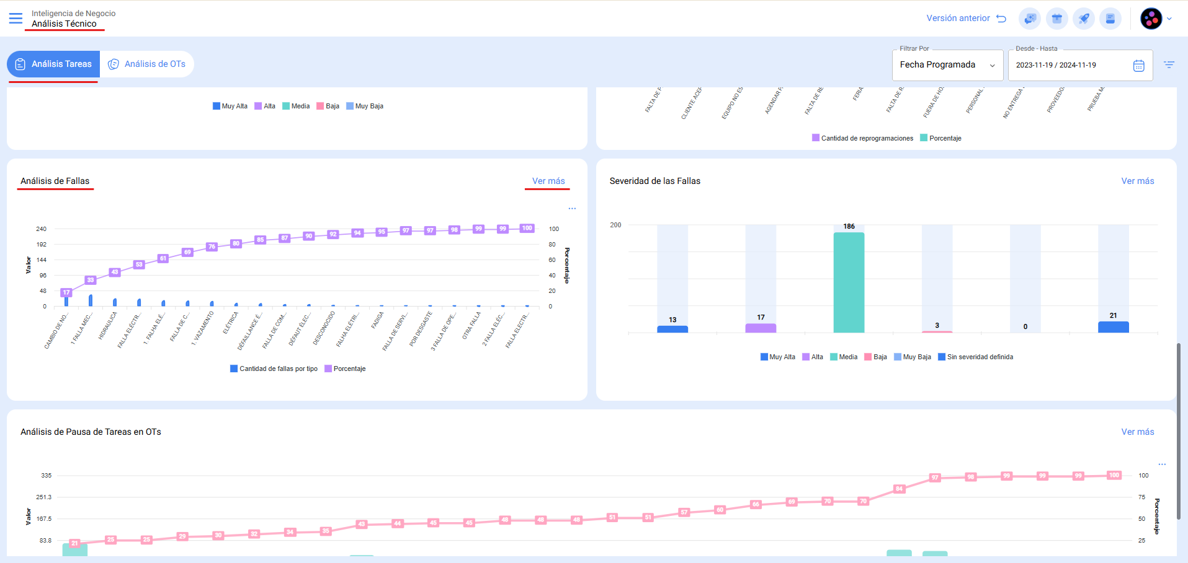Open three-dots menu on Análisis de Fallas chart

pos(572,209)
